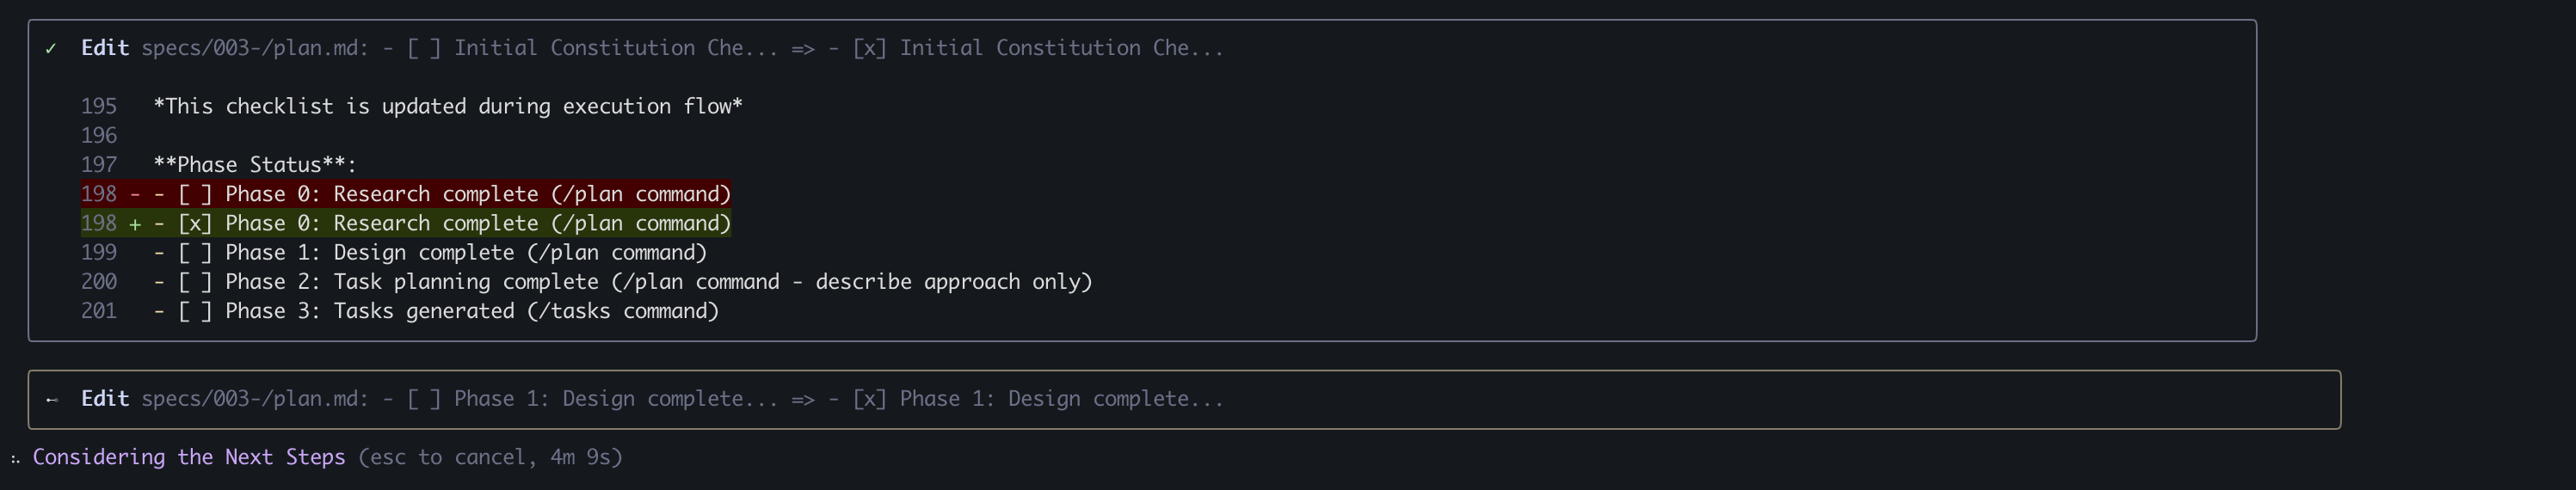Image resolution: width=2576 pixels, height=490 pixels.
Task: Click the bold Edit label in the first block
Action: click(105, 49)
